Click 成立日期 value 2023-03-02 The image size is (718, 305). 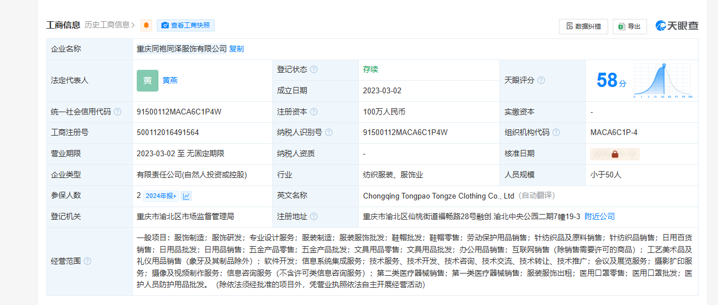click(382, 90)
